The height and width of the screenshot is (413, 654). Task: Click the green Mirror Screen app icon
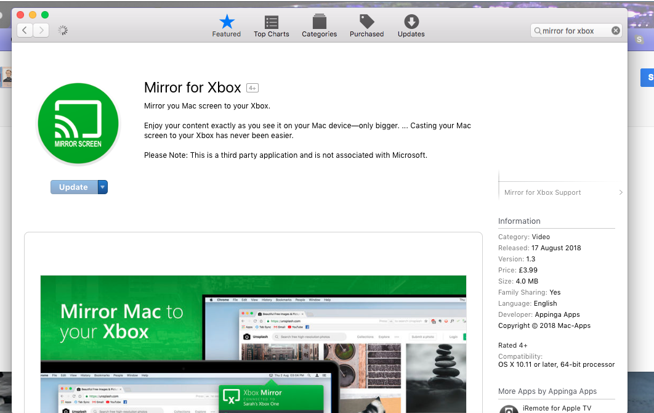[x=78, y=124]
